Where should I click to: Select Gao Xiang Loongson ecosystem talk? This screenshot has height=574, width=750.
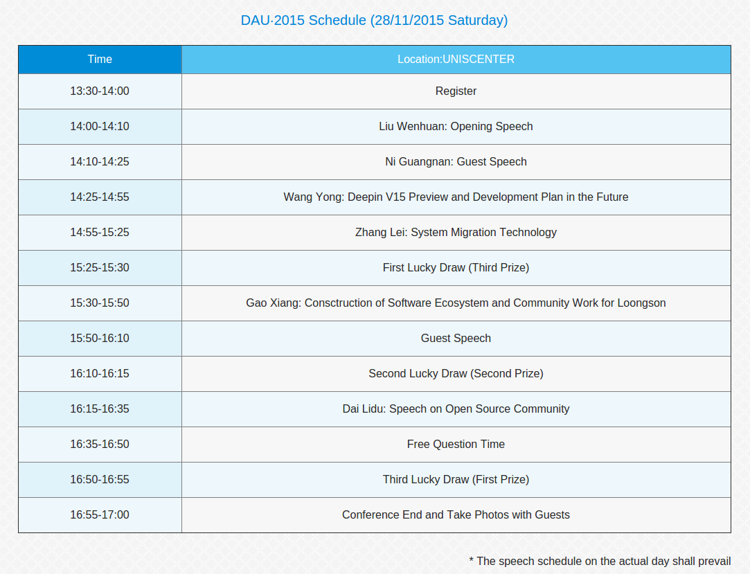[456, 303]
